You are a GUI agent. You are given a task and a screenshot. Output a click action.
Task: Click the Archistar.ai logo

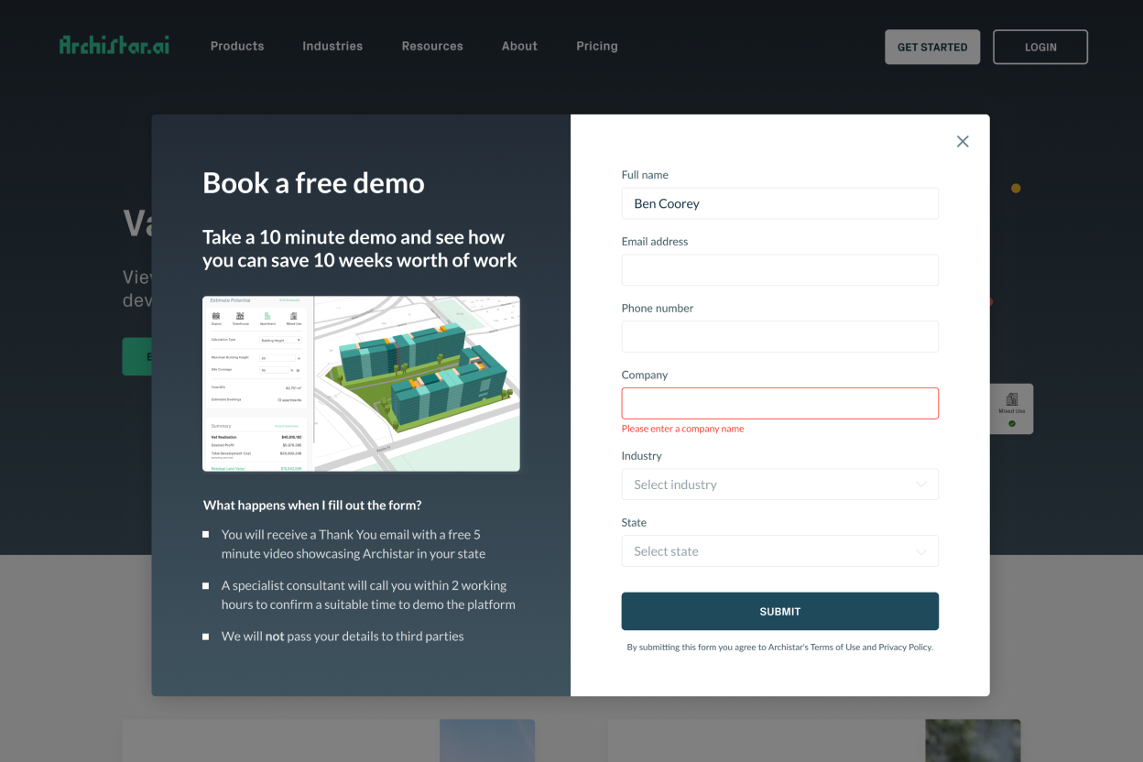114,45
